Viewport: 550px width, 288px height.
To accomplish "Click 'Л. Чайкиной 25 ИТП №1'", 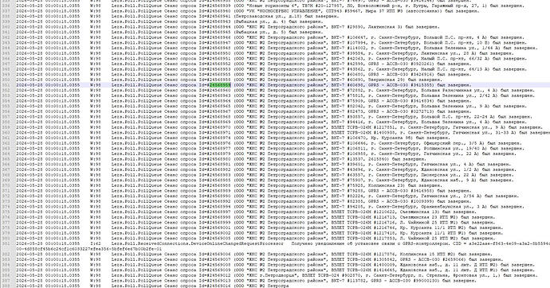I will [428, 223].
